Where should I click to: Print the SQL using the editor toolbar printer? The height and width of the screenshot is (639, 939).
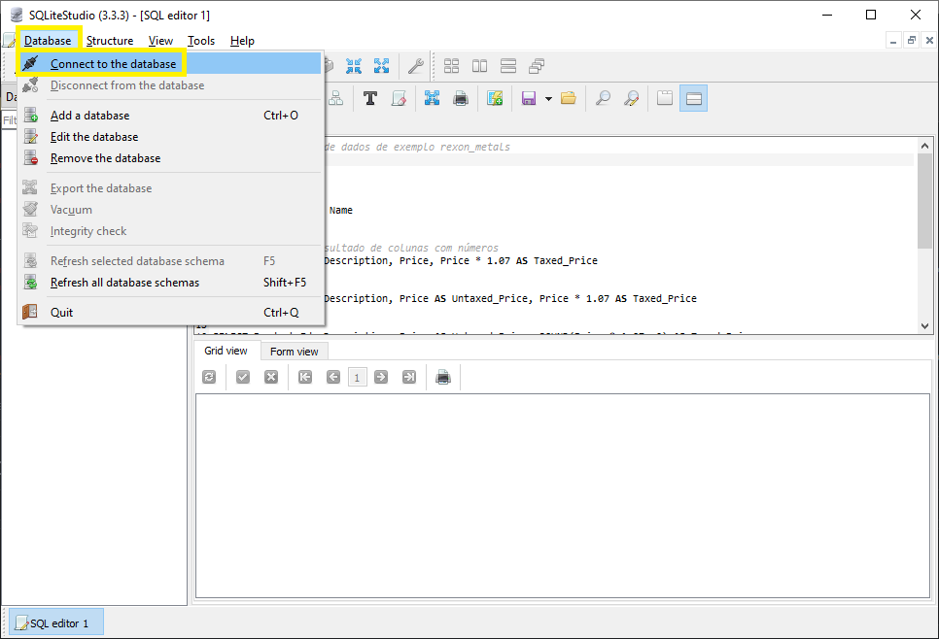461,98
